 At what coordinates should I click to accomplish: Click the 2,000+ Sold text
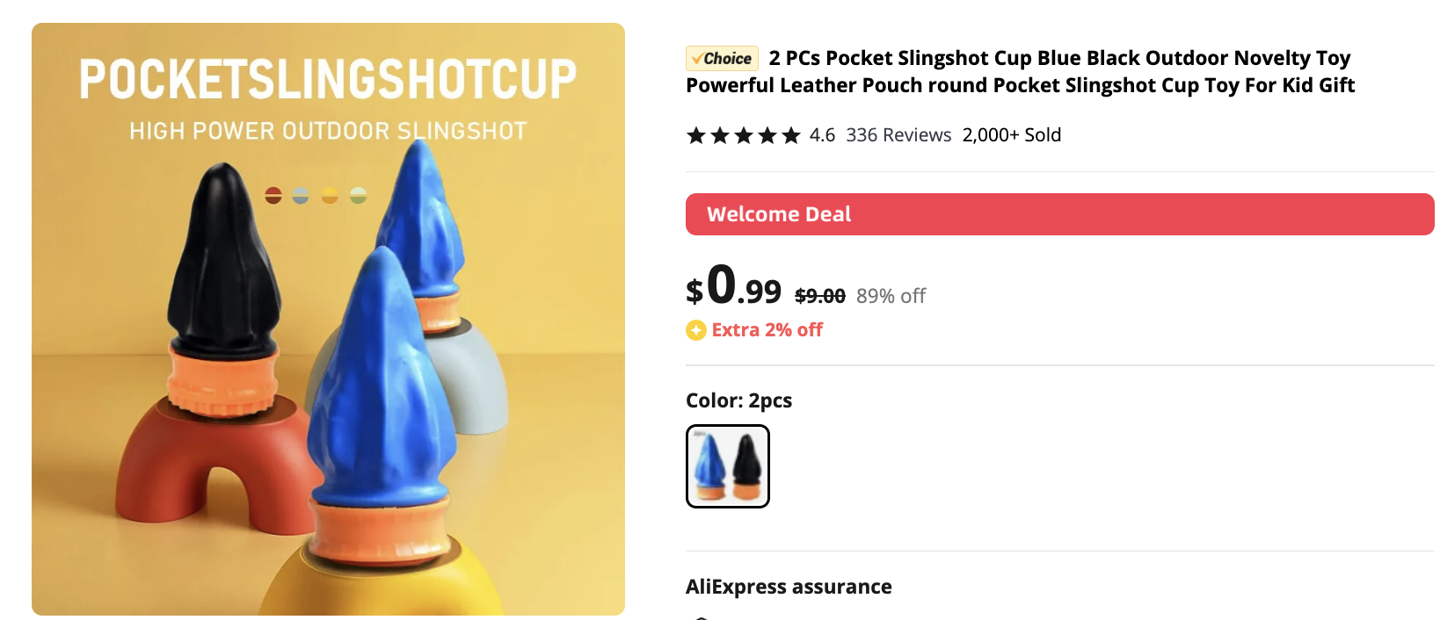(1012, 135)
